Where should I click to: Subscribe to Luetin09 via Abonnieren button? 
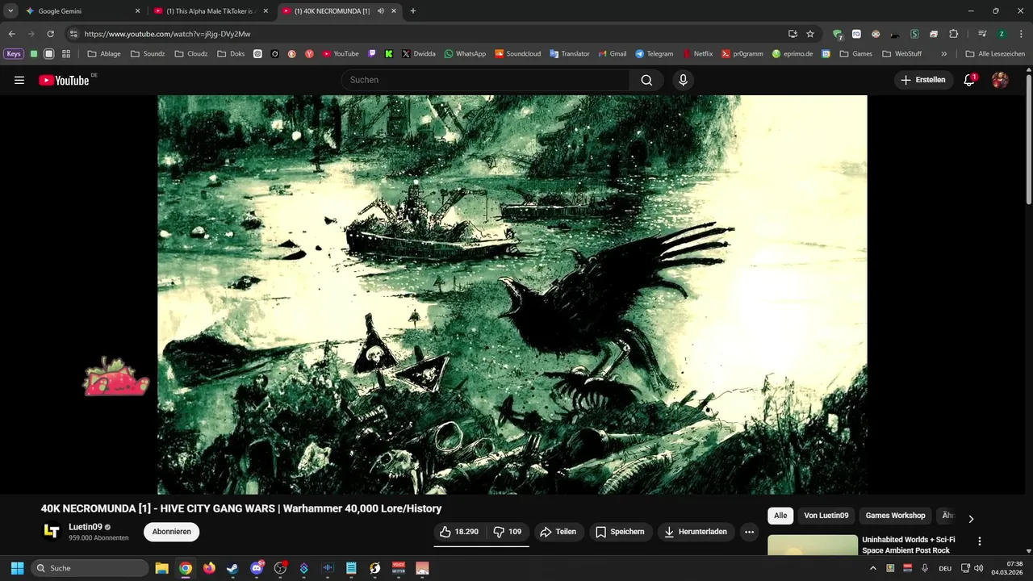tap(171, 532)
